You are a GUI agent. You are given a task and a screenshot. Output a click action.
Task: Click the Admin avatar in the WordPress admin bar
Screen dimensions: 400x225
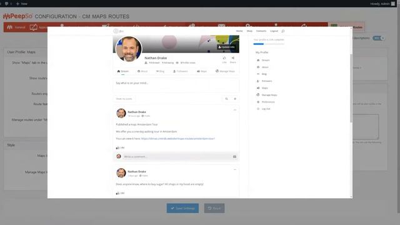point(393,4)
